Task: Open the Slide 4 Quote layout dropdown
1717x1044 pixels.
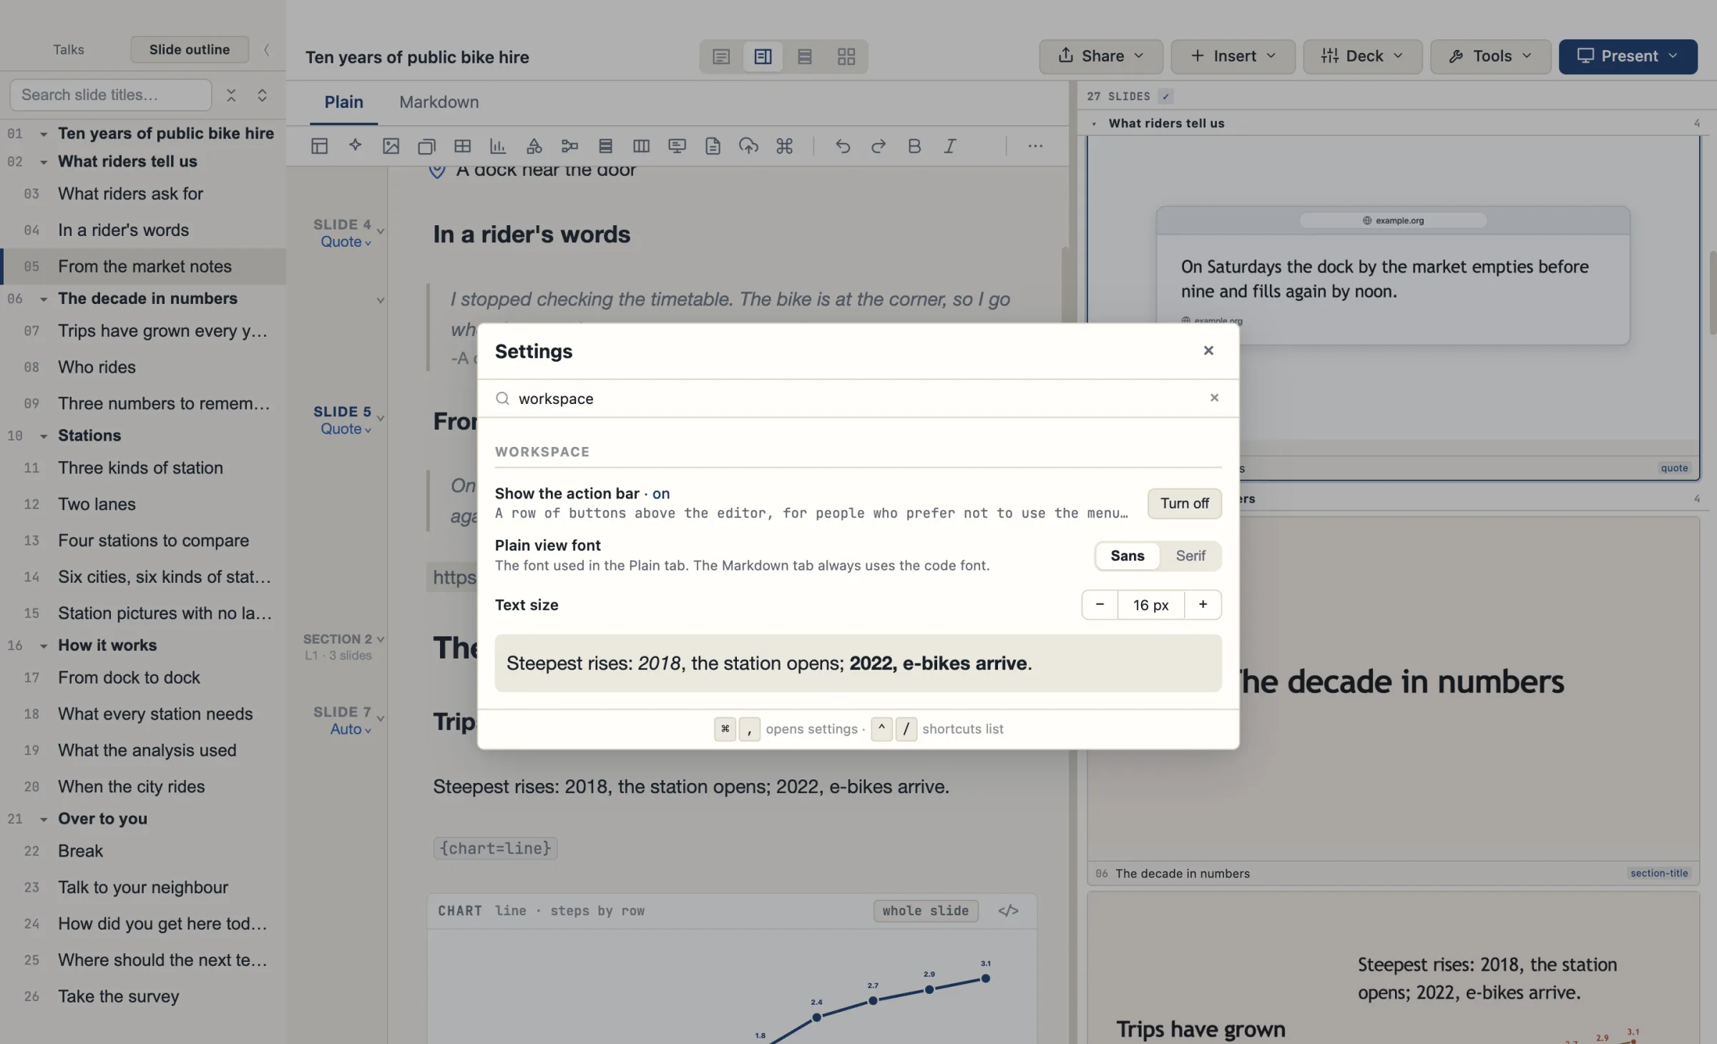Action: (346, 242)
